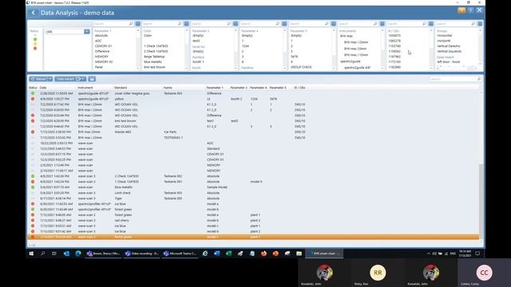Click the blue square button above Parameter 3 list
This screenshot has height=287, width=511.
[x=236, y=24]
